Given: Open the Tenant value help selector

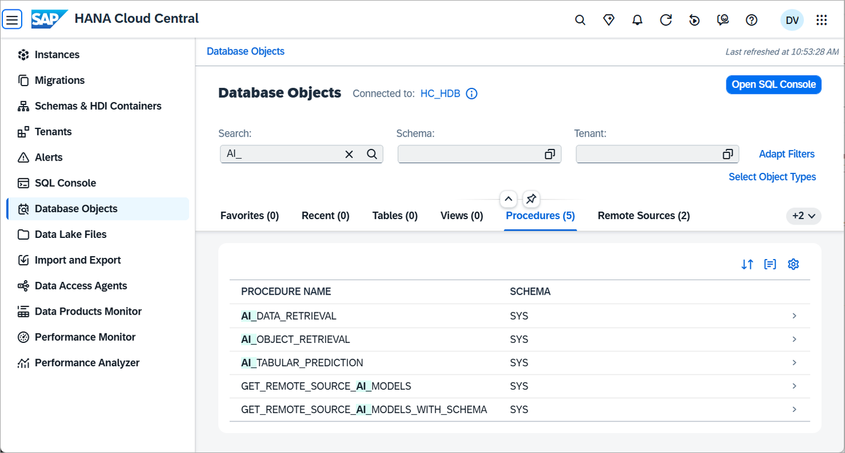Looking at the screenshot, I should pos(728,154).
